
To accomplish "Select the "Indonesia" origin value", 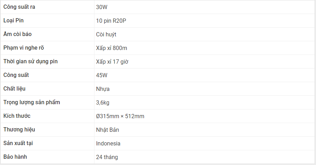I will 108,144.
